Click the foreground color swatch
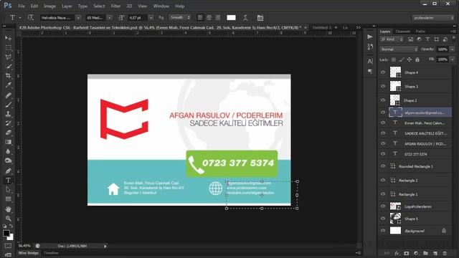 (6, 234)
